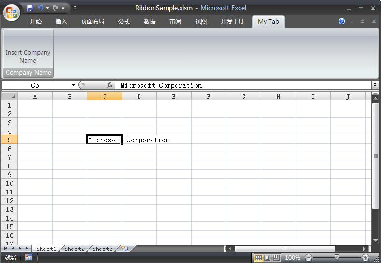Open the Office Button menu
The image size is (381, 263).
click(12, 12)
